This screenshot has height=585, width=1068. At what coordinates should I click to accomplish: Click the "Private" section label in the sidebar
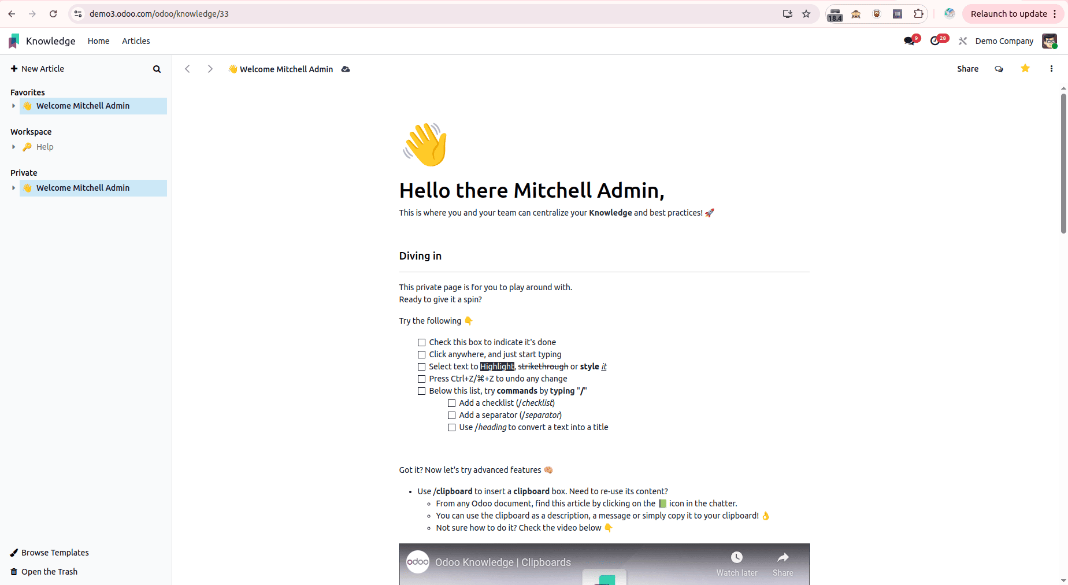pos(24,173)
